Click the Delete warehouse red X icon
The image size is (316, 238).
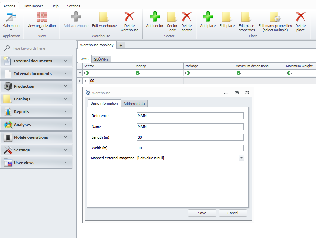pos(130,16)
